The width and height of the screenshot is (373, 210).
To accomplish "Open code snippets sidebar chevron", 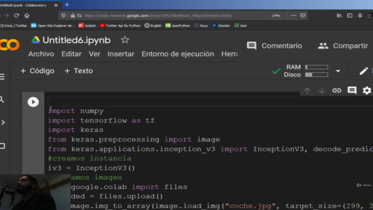I will 3,123.
